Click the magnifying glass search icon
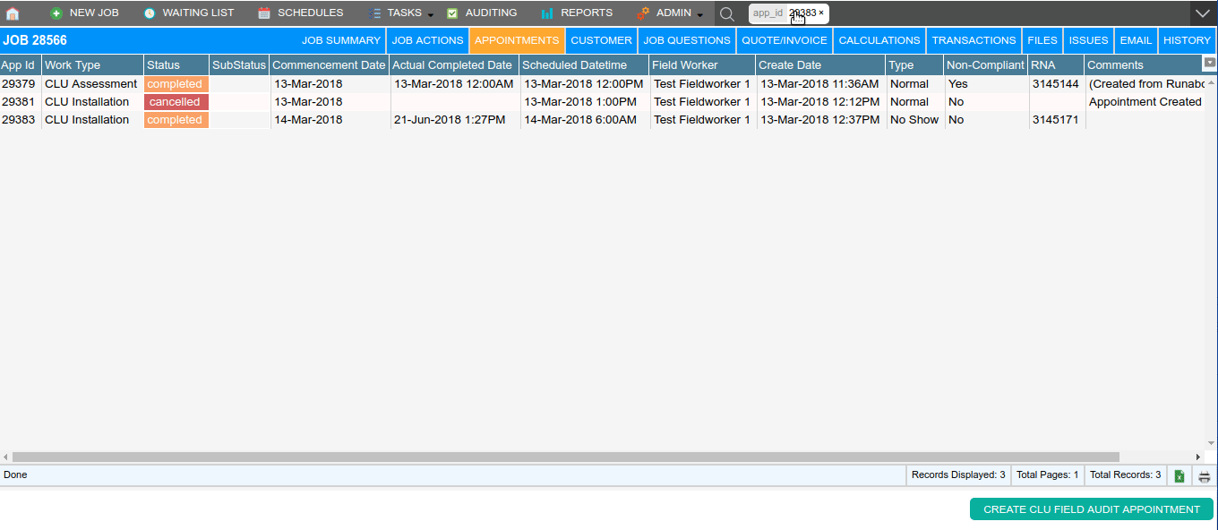Screen dimensions: 1218x530 (x=727, y=13)
